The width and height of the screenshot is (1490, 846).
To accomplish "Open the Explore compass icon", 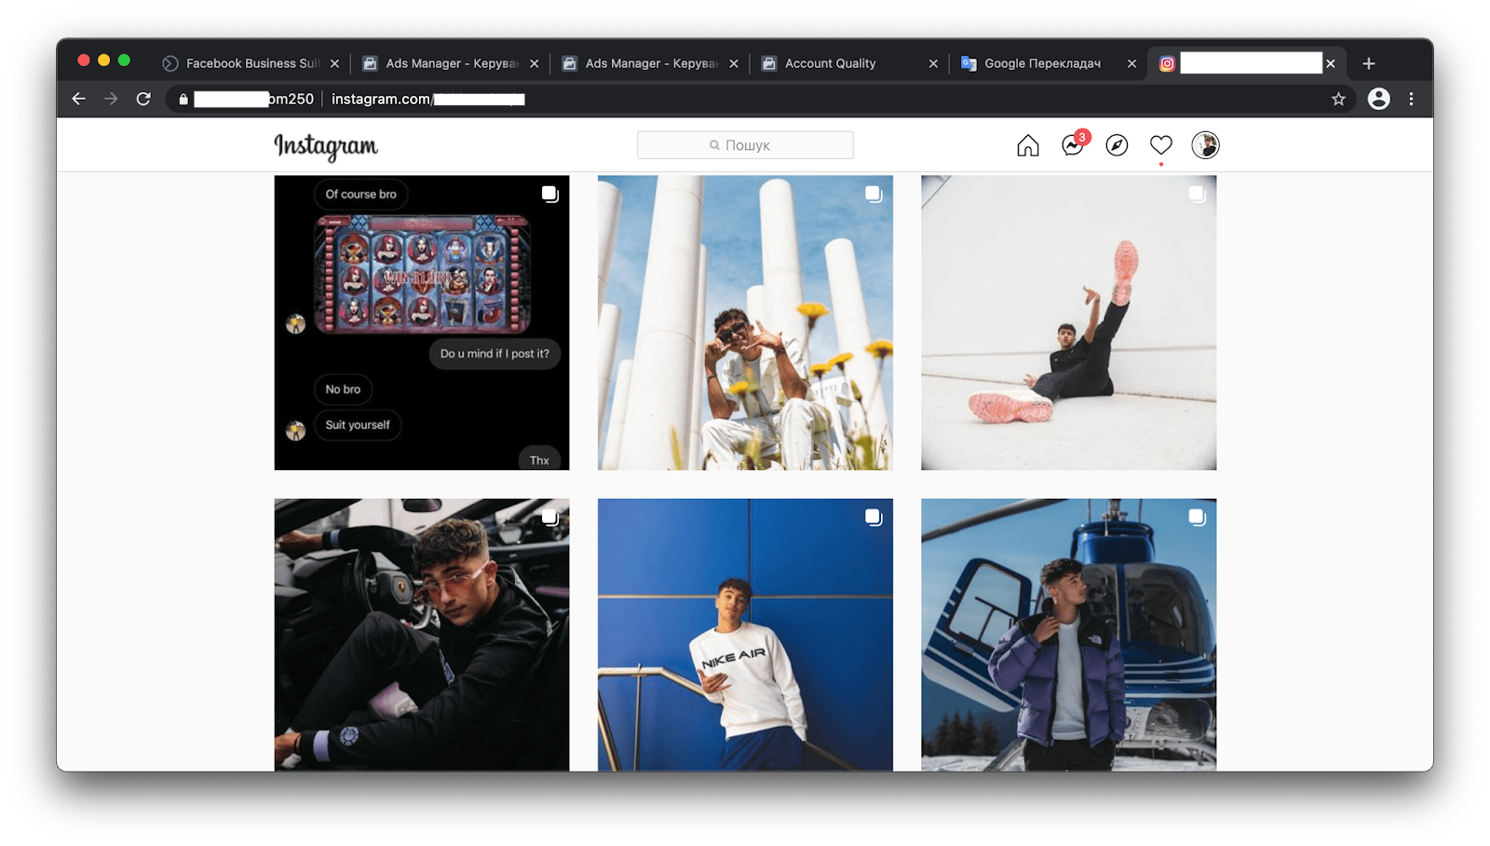I will 1117,145.
